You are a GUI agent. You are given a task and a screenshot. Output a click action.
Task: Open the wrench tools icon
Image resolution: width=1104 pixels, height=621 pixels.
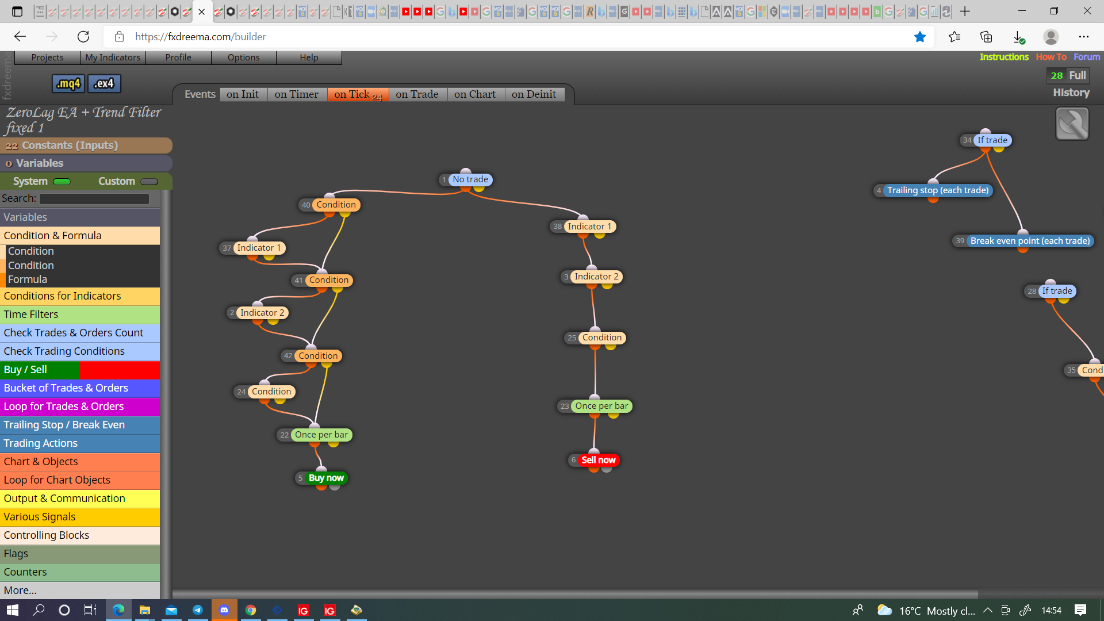pos(1072,124)
